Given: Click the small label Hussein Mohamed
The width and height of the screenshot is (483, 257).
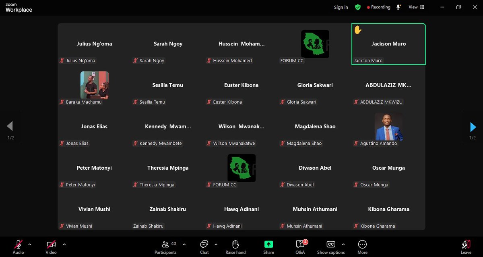Looking at the screenshot, I should tap(232, 61).
